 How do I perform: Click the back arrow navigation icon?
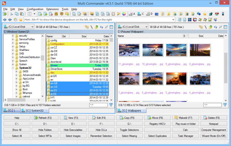(5, 20)
